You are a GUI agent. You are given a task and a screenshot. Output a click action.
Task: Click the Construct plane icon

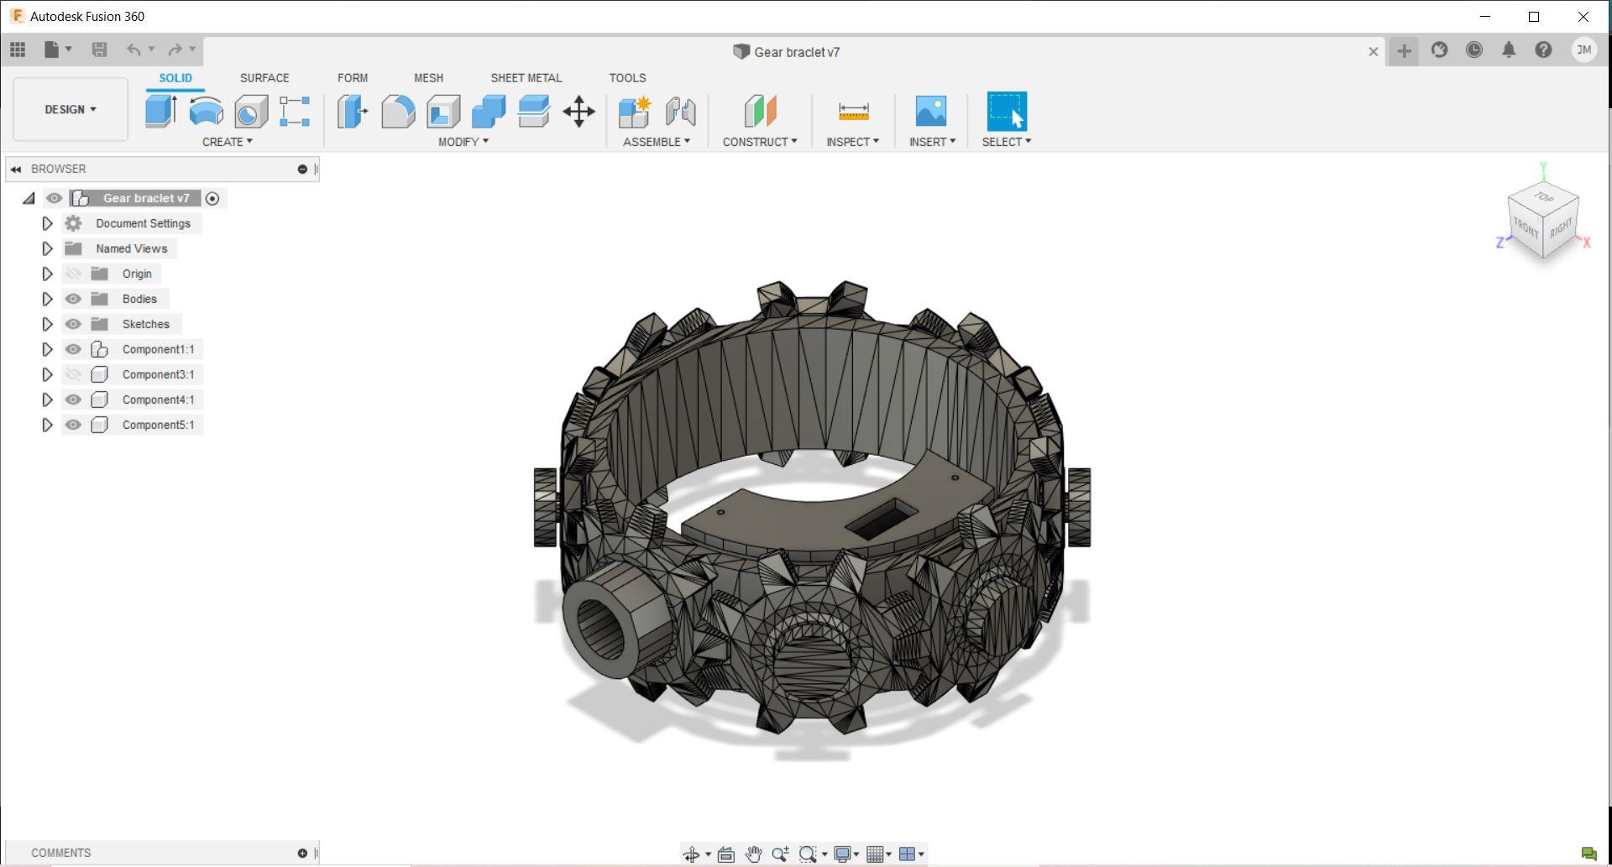(x=760, y=111)
